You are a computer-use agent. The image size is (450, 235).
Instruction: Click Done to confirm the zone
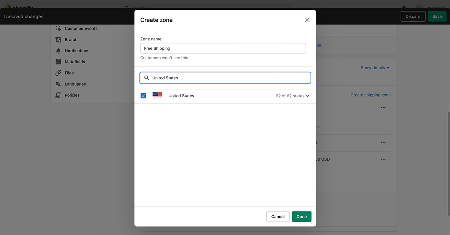(x=301, y=216)
